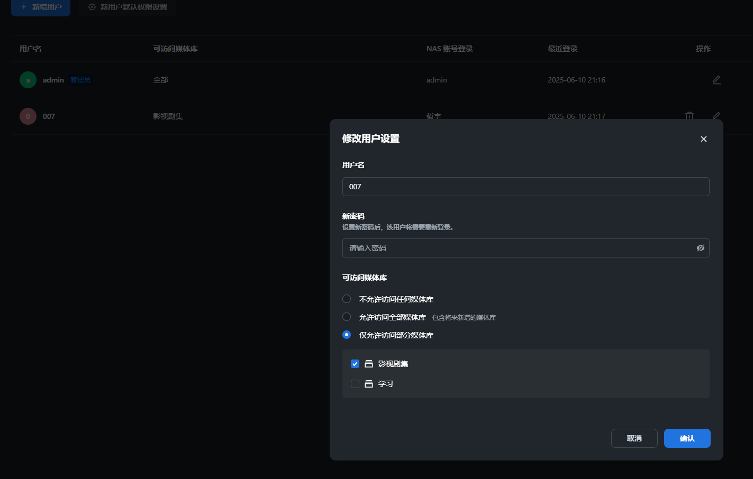Check the 学习 media library checkbox
Image resolution: width=753 pixels, height=479 pixels.
[355, 384]
